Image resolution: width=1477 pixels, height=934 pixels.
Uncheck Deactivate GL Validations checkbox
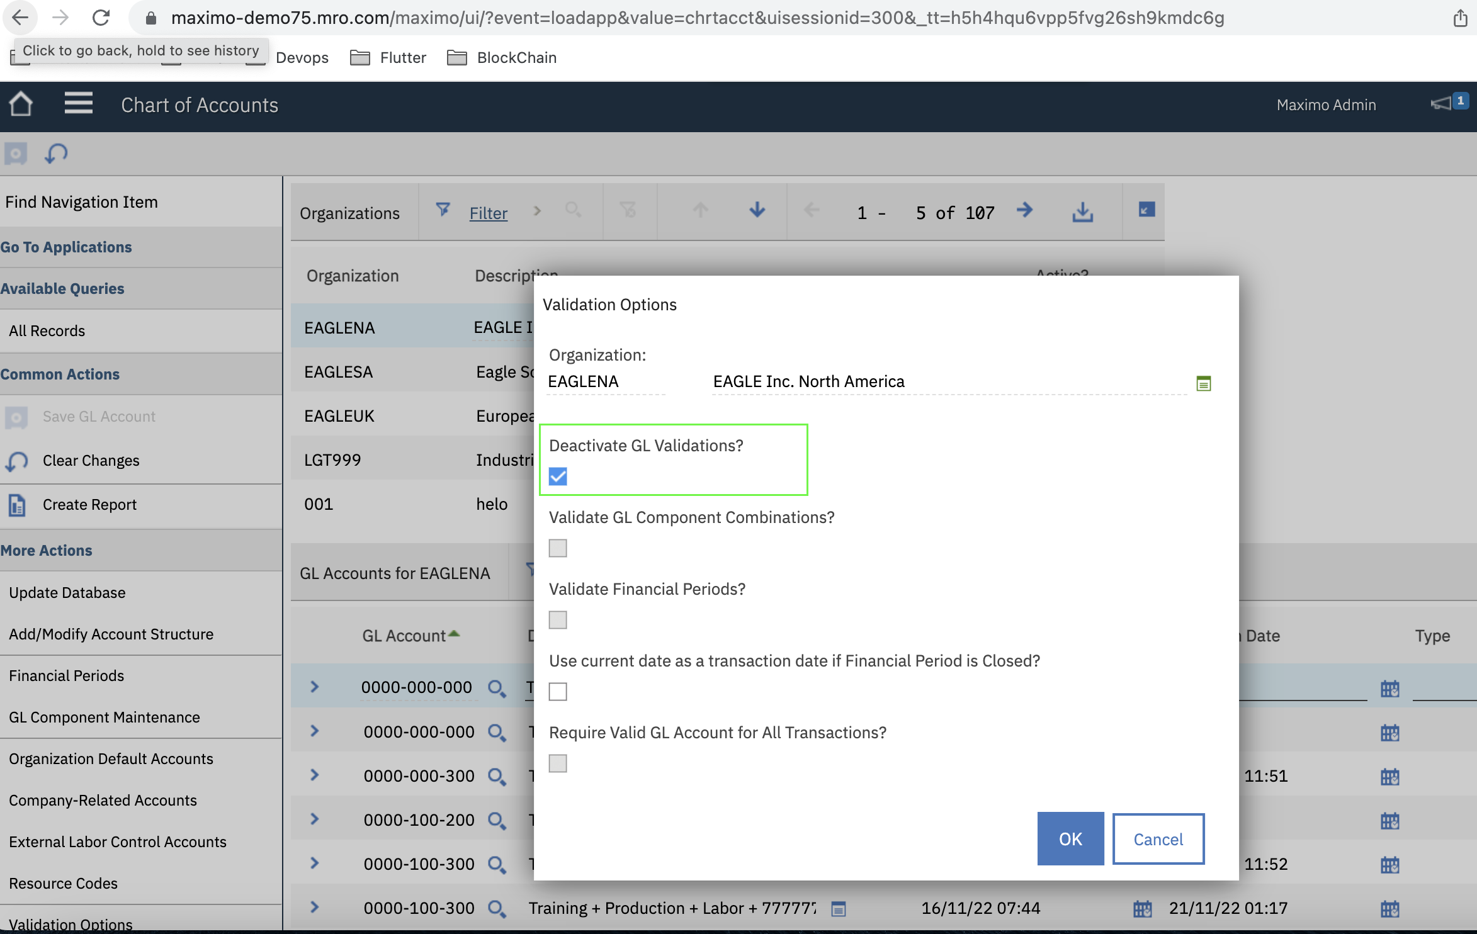[x=558, y=476]
